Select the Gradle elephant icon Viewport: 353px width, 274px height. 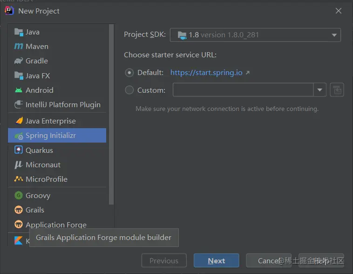pos(19,61)
